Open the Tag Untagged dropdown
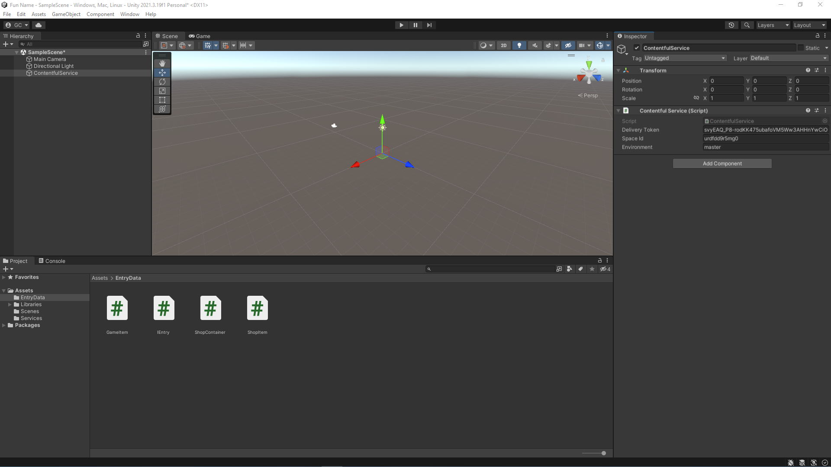 click(684, 58)
